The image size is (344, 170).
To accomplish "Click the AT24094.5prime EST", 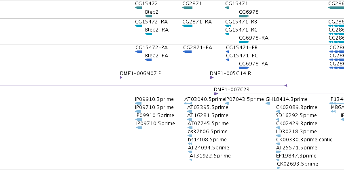I will [190, 152].
